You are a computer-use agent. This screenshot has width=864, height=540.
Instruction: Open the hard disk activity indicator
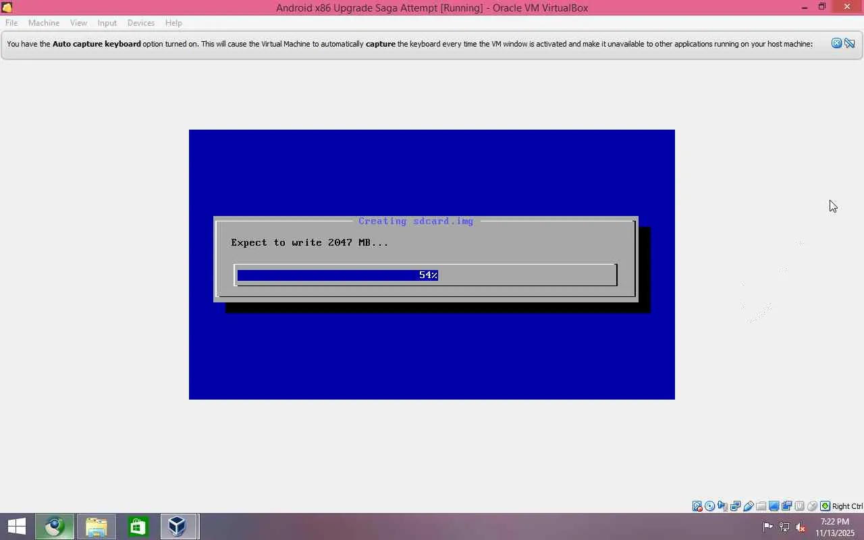click(x=697, y=506)
